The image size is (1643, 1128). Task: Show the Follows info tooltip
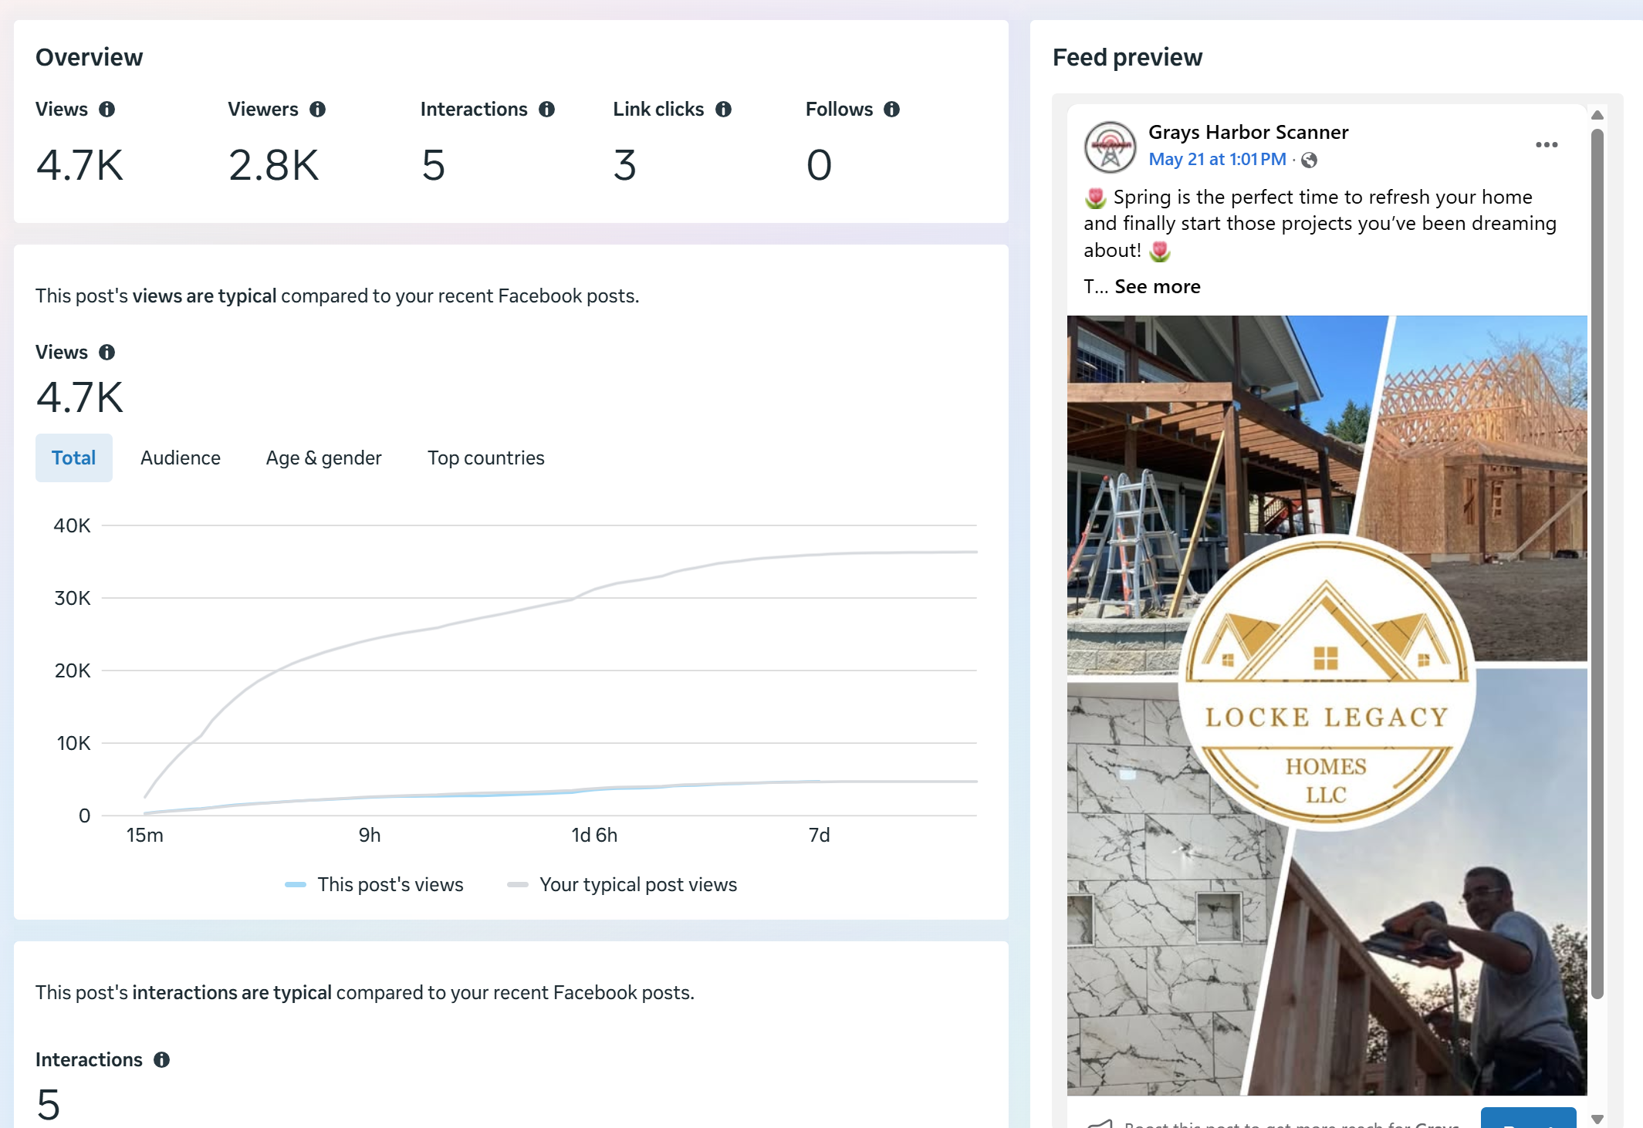891,110
